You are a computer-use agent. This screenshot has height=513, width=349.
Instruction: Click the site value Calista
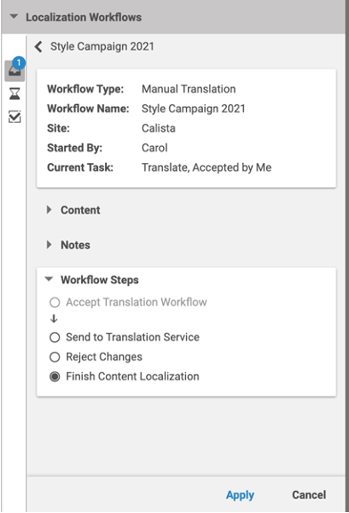click(x=158, y=128)
